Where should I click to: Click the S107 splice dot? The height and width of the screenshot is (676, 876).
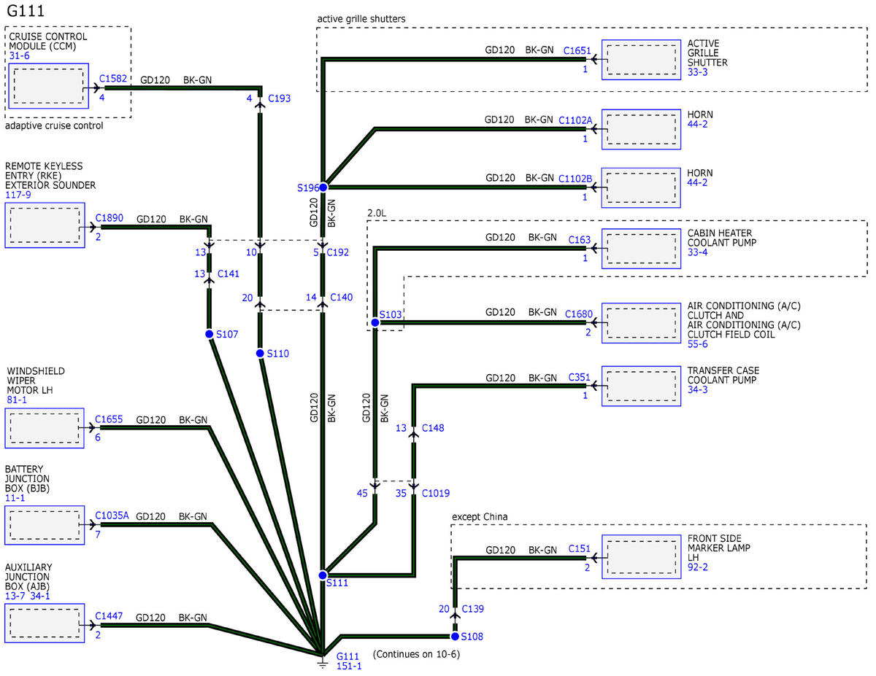pyautogui.click(x=209, y=334)
